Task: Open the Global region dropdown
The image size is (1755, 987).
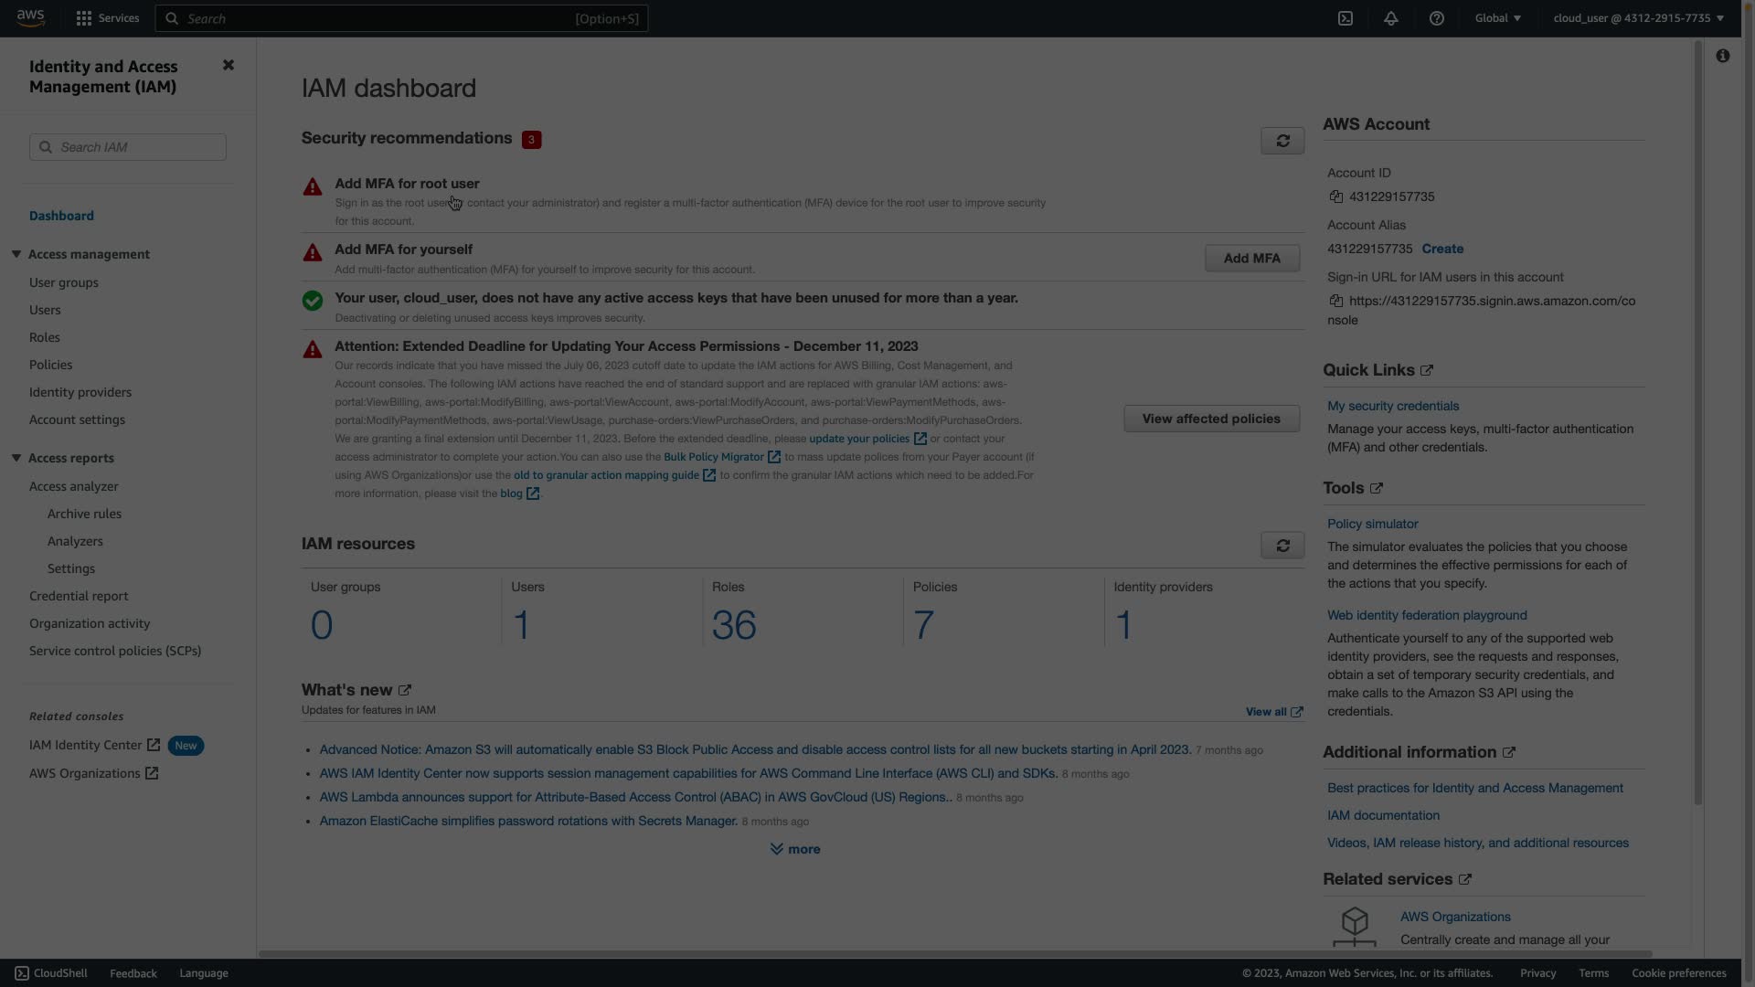Action: (1497, 18)
